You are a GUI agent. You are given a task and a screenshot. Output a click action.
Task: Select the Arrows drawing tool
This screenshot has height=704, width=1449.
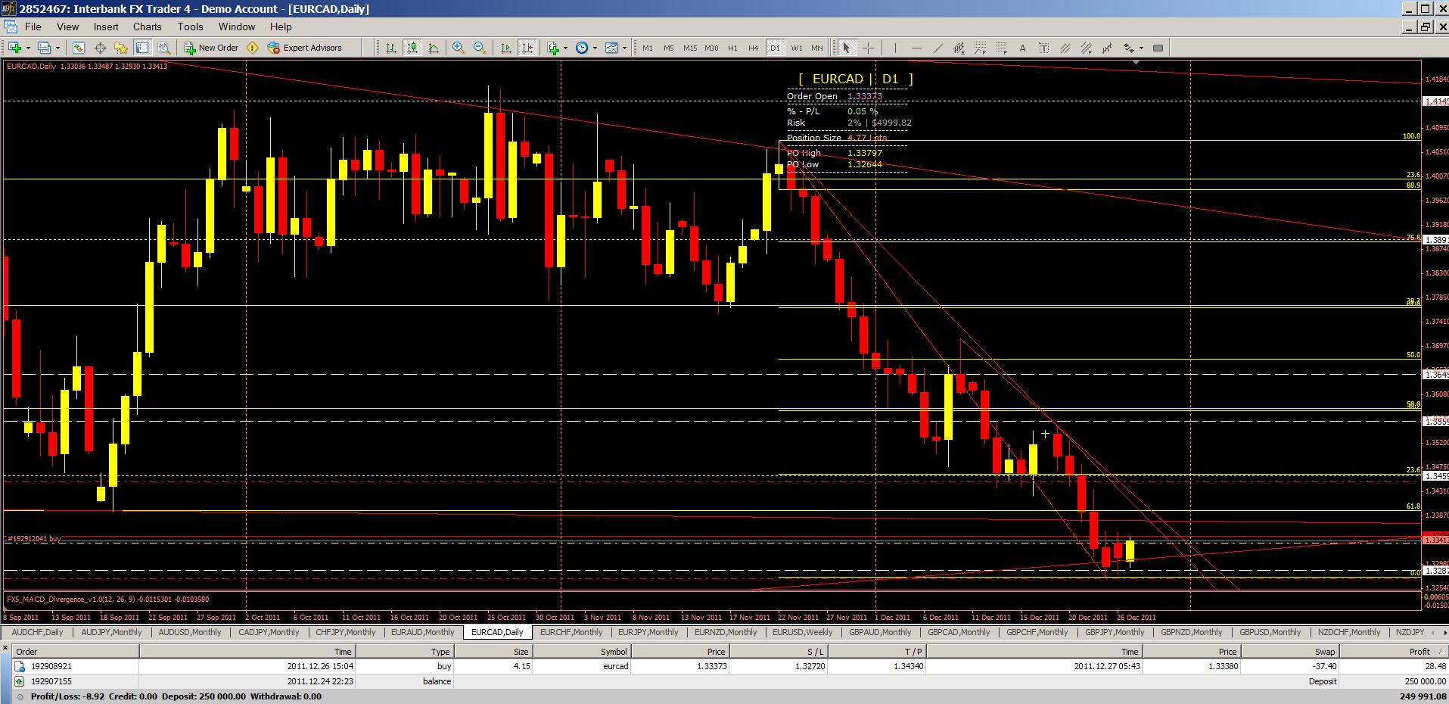click(1129, 48)
